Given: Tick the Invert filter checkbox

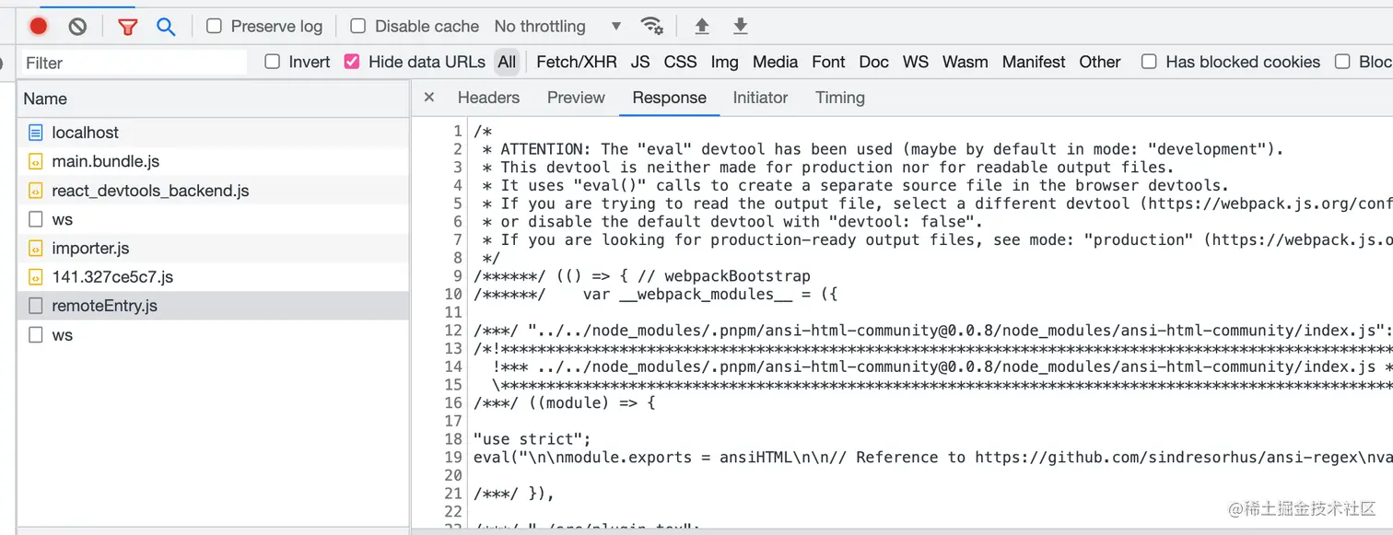Looking at the screenshot, I should [273, 62].
